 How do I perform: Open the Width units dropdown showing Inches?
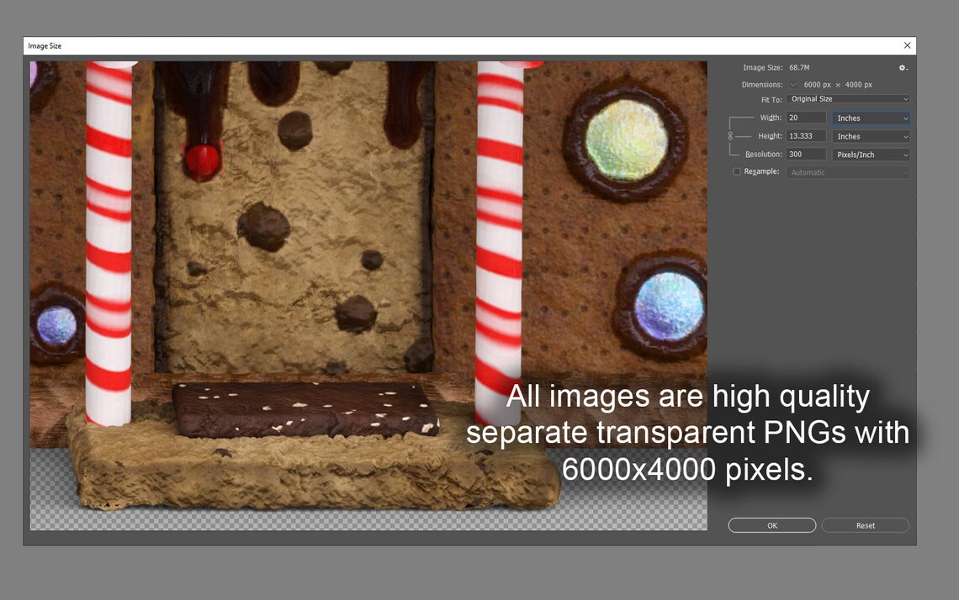(871, 118)
